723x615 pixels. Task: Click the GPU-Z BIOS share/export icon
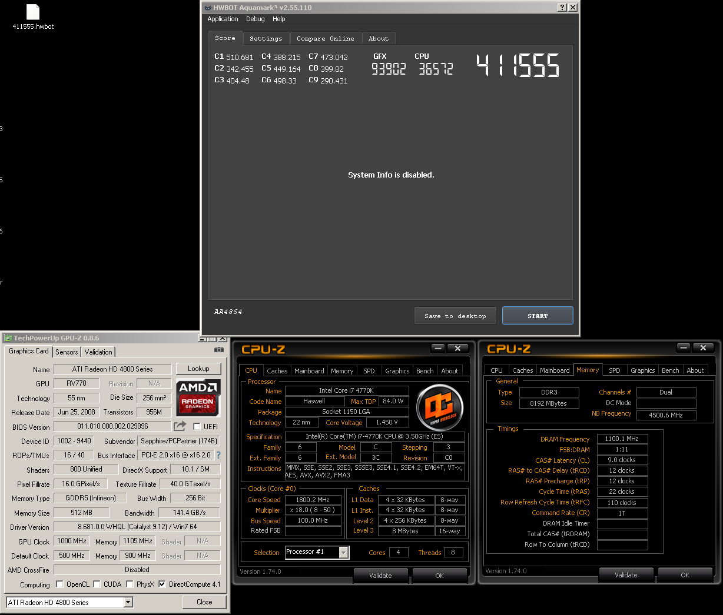click(180, 426)
